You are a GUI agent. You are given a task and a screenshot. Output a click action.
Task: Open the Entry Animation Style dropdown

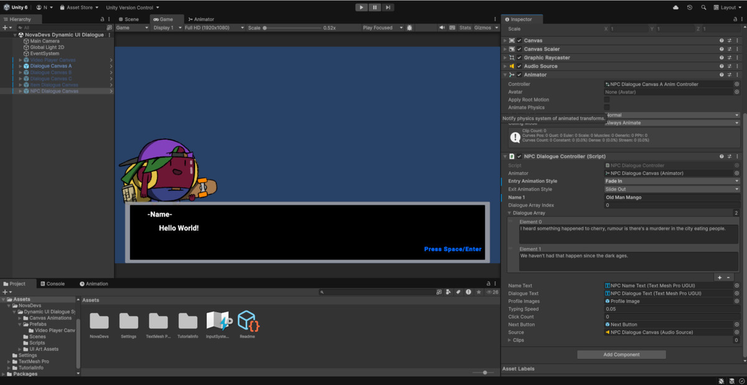point(671,180)
